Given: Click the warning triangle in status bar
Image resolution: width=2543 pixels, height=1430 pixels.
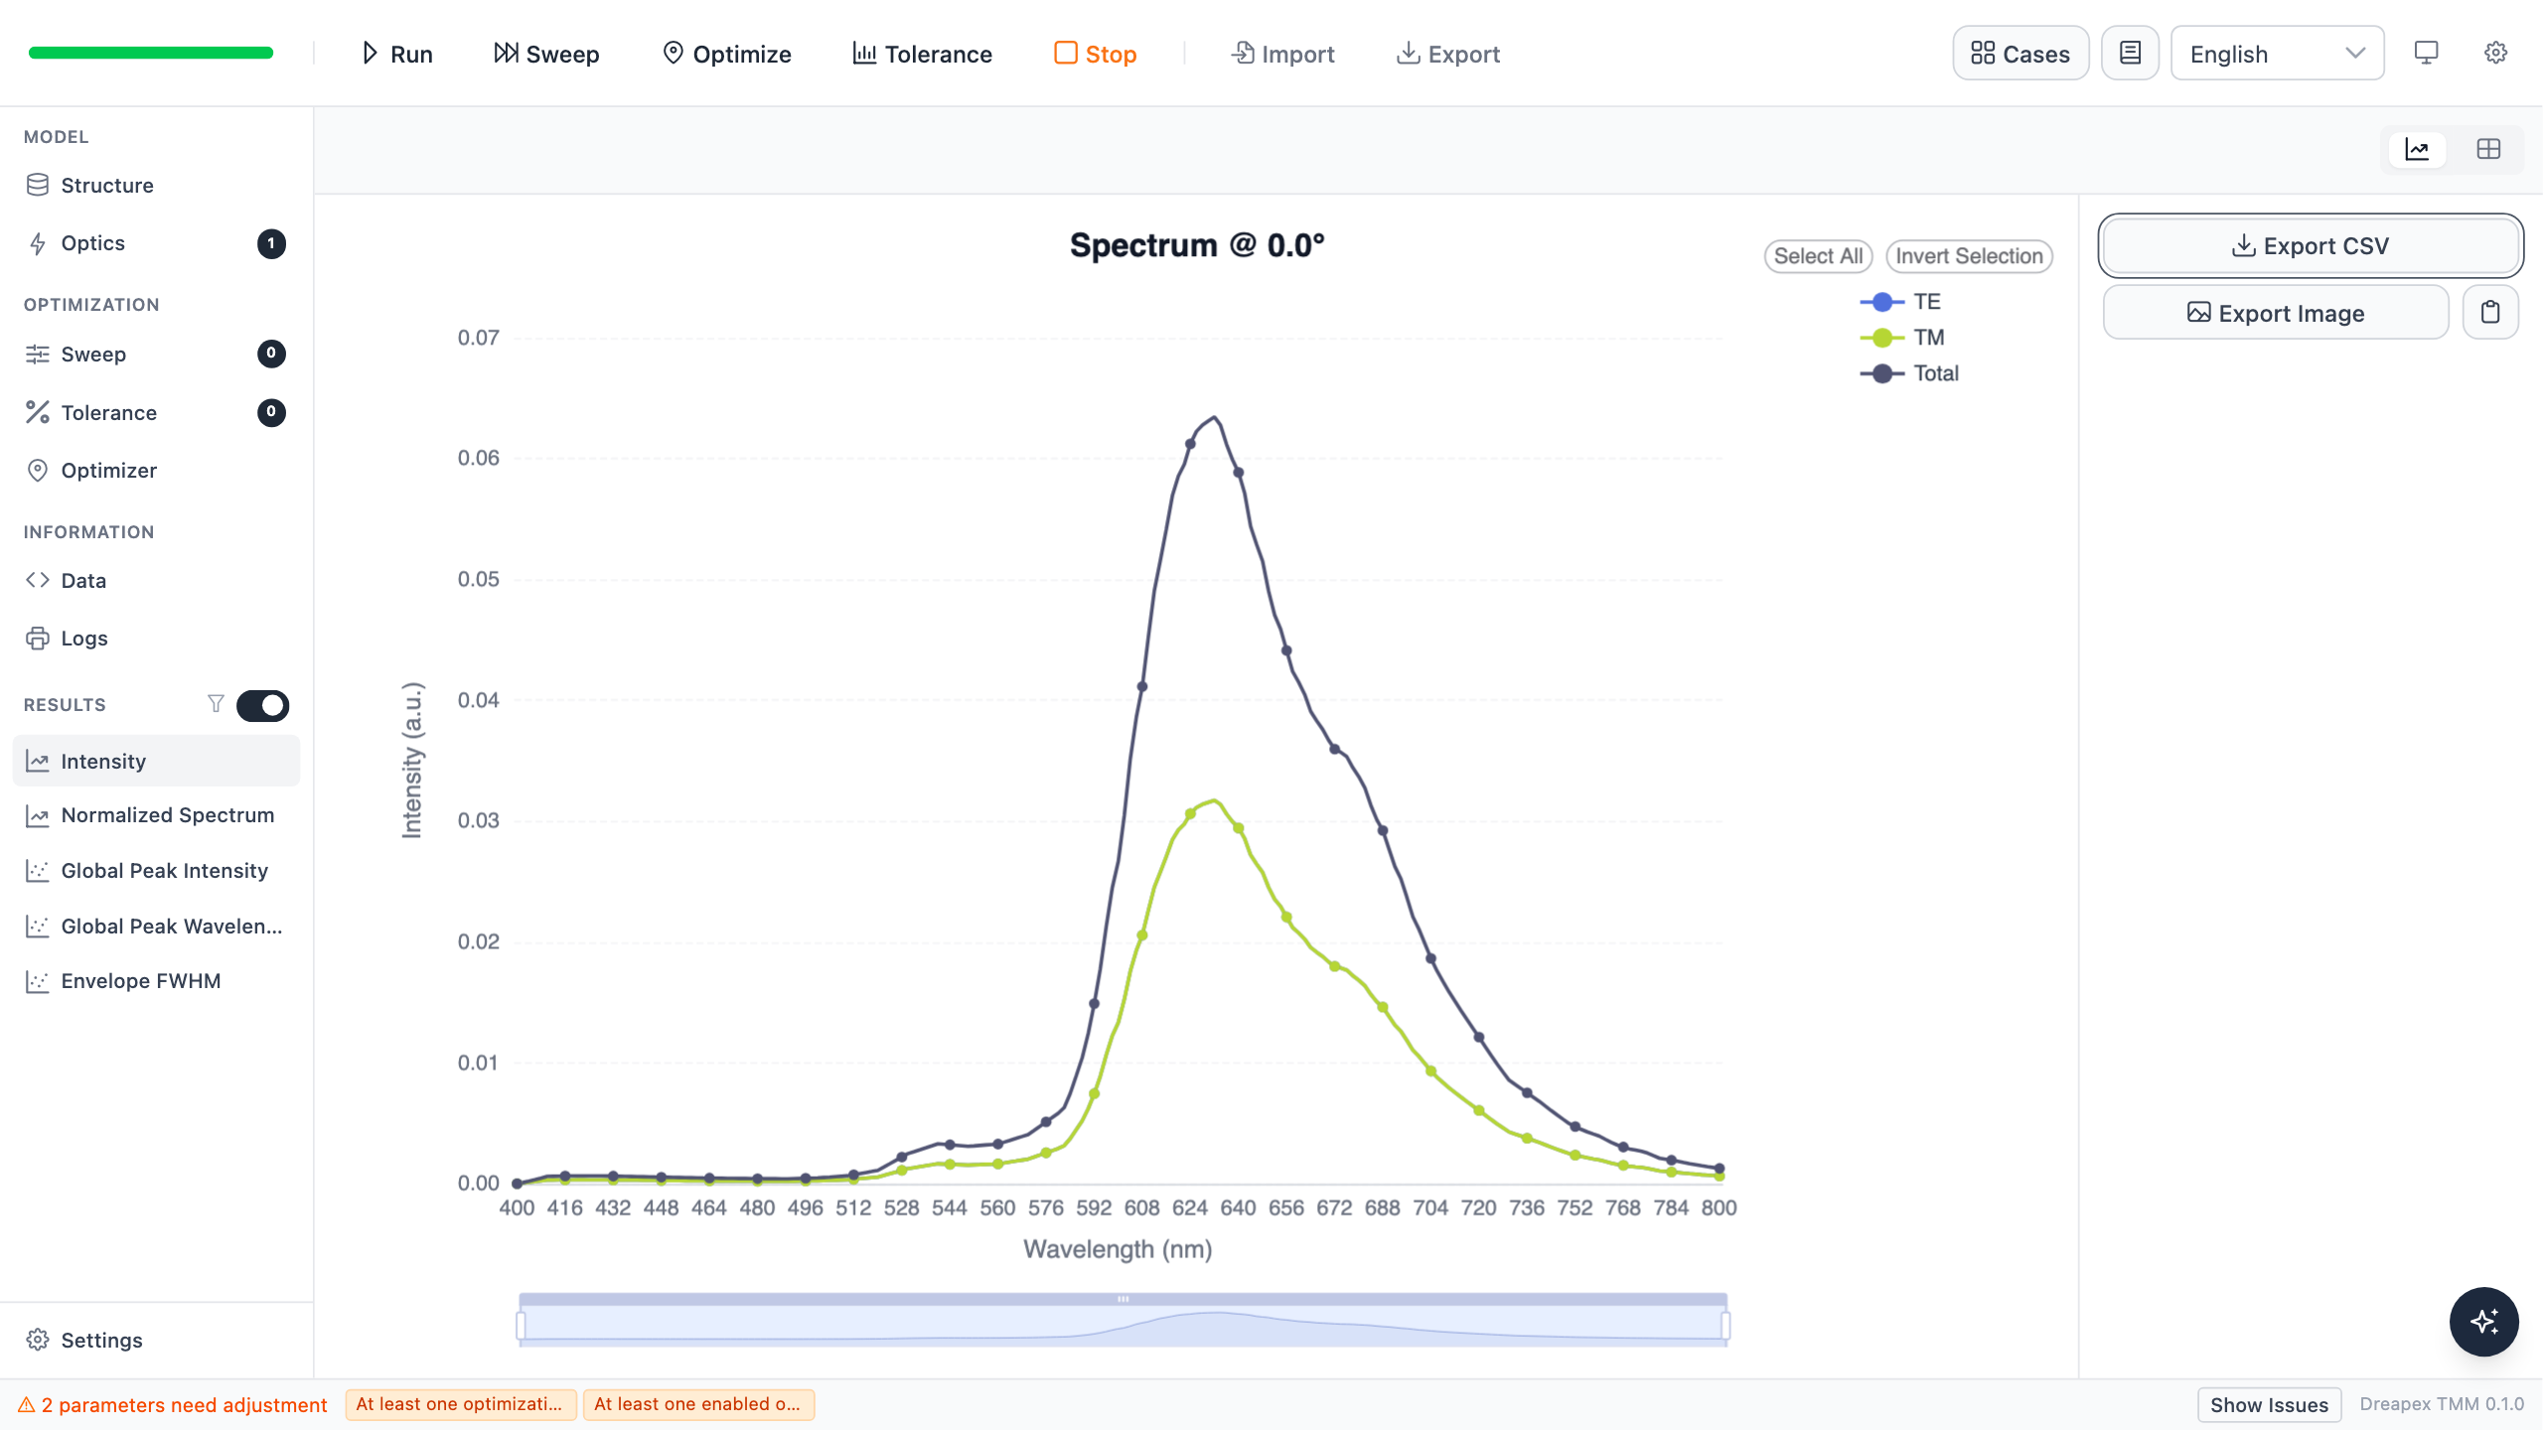Looking at the screenshot, I should pyautogui.click(x=27, y=1405).
